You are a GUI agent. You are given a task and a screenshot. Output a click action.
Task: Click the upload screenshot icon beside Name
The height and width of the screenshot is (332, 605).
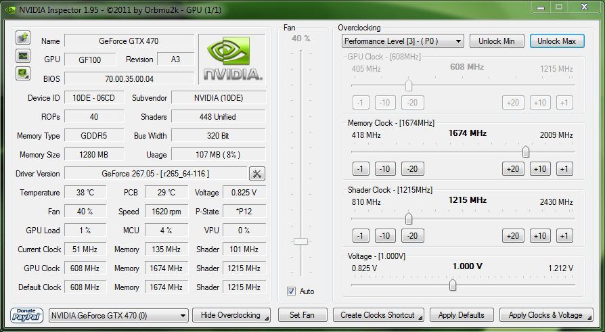pyautogui.click(x=23, y=38)
